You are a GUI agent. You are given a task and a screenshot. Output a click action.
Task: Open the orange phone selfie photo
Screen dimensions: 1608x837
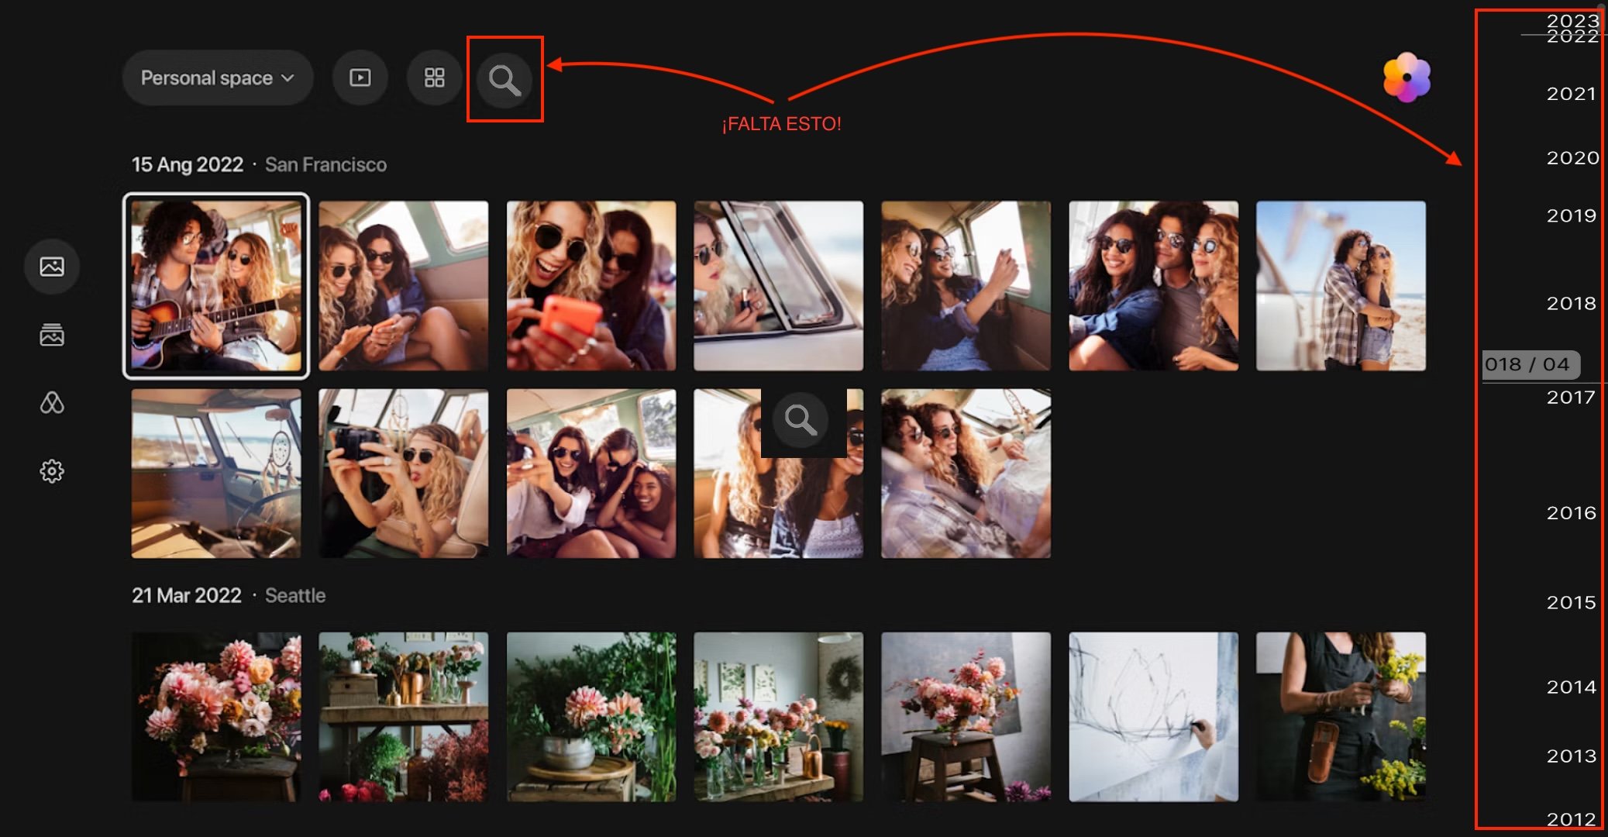point(591,286)
